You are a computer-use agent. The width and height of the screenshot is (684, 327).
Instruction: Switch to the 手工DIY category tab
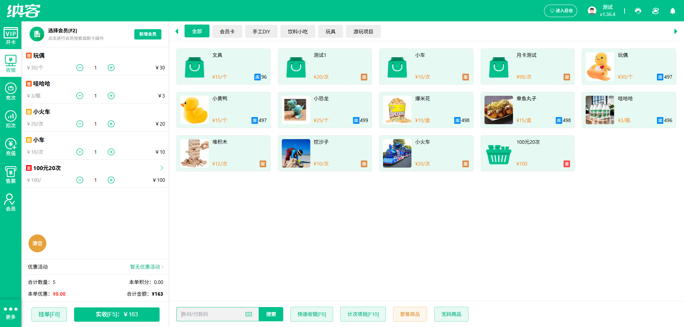(x=261, y=31)
